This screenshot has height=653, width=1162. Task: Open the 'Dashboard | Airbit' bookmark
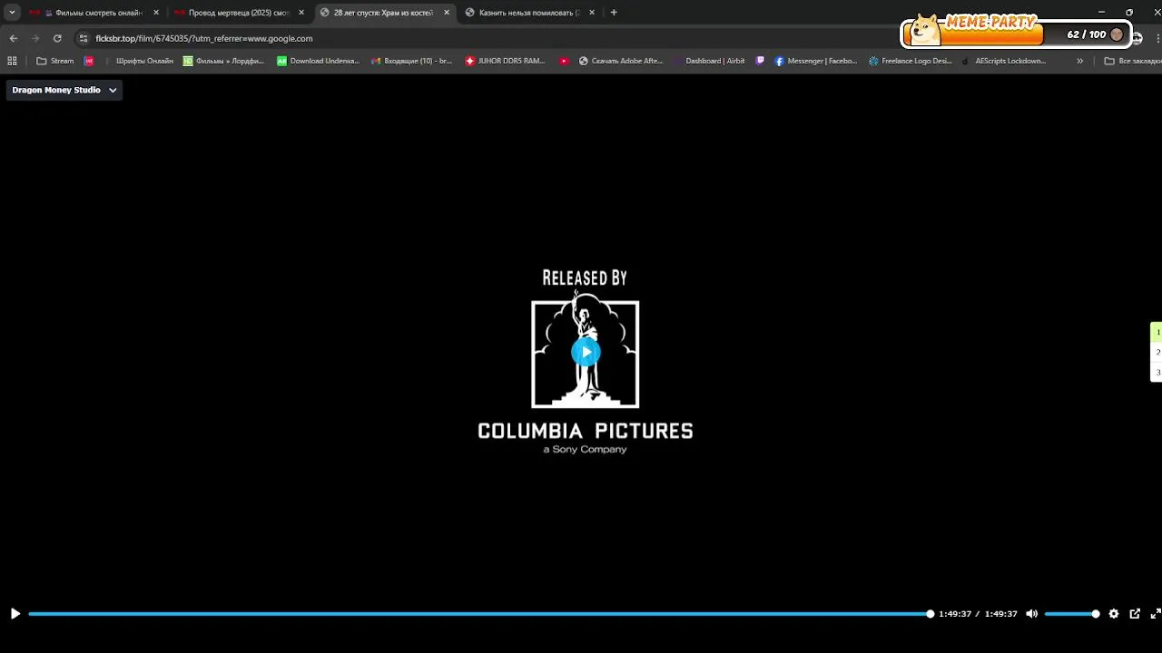point(709,61)
